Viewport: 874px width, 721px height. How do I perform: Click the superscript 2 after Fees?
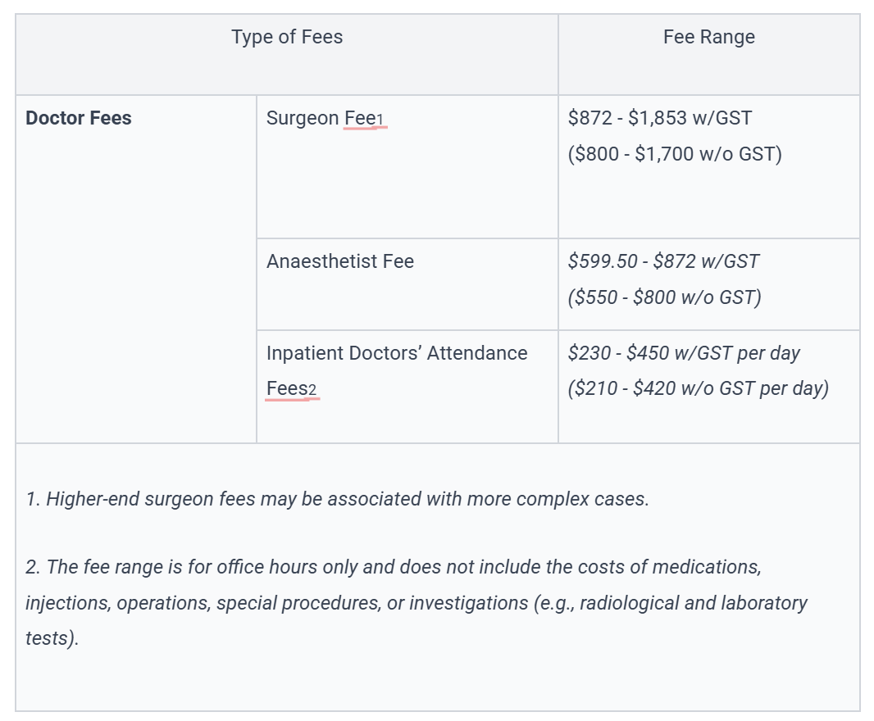point(312,389)
